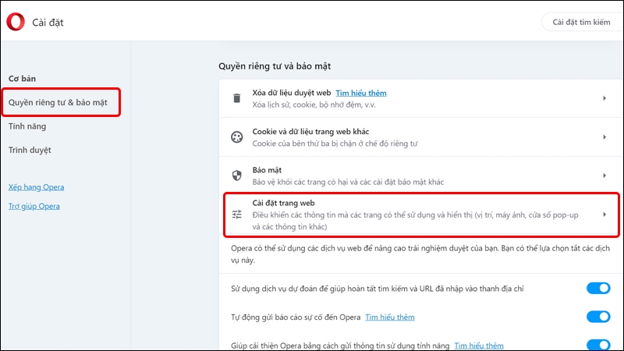Viewport: 624px width, 351px height.
Task: Open the Trợ giúp Opera link
Action: (x=34, y=206)
